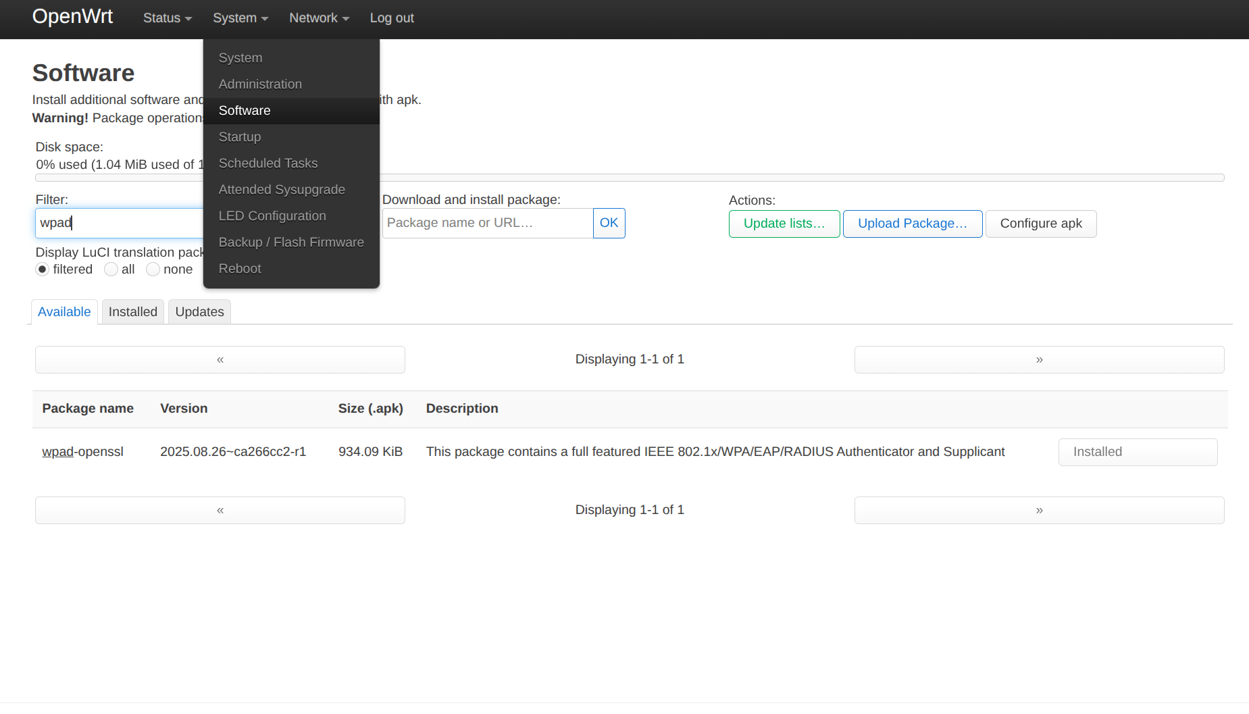This screenshot has width=1249, height=714.
Task: Focus the Package name or URL field
Action: point(488,223)
